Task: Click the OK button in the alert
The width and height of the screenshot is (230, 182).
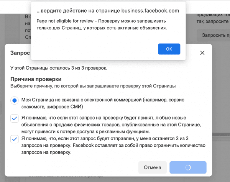Action: 169,49
